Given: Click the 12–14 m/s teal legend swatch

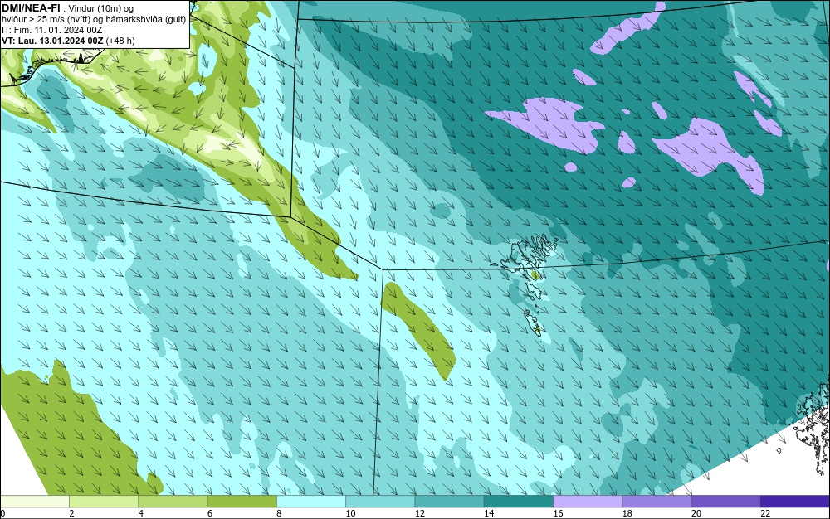Looking at the screenshot, I should point(449,501).
